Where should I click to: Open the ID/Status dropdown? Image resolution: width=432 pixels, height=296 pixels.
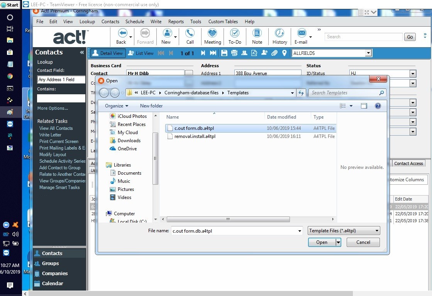[x=413, y=74]
